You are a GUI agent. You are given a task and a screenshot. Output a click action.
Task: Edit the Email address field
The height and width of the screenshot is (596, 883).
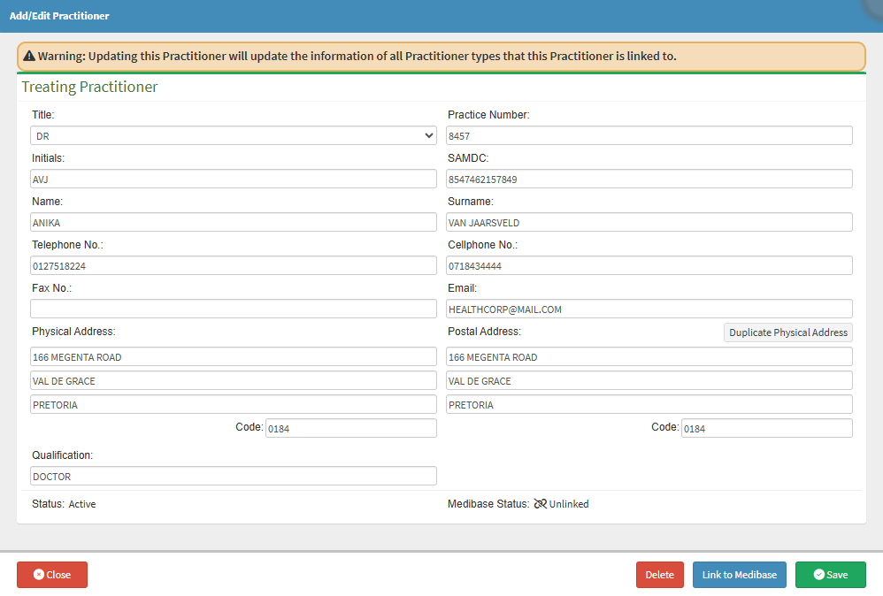(x=649, y=309)
